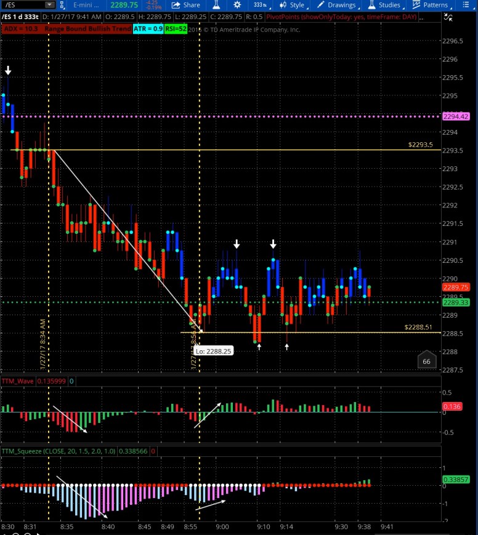Click the 9:41 time axis label
Screen dimensions: 478x535
[387, 526]
